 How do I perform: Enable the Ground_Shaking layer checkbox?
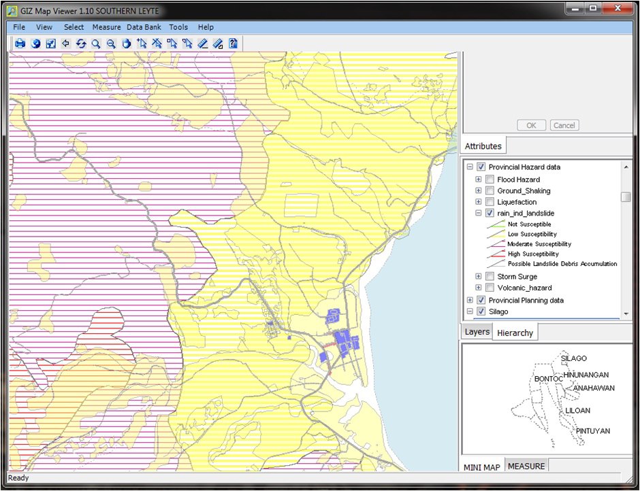click(x=490, y=190)
